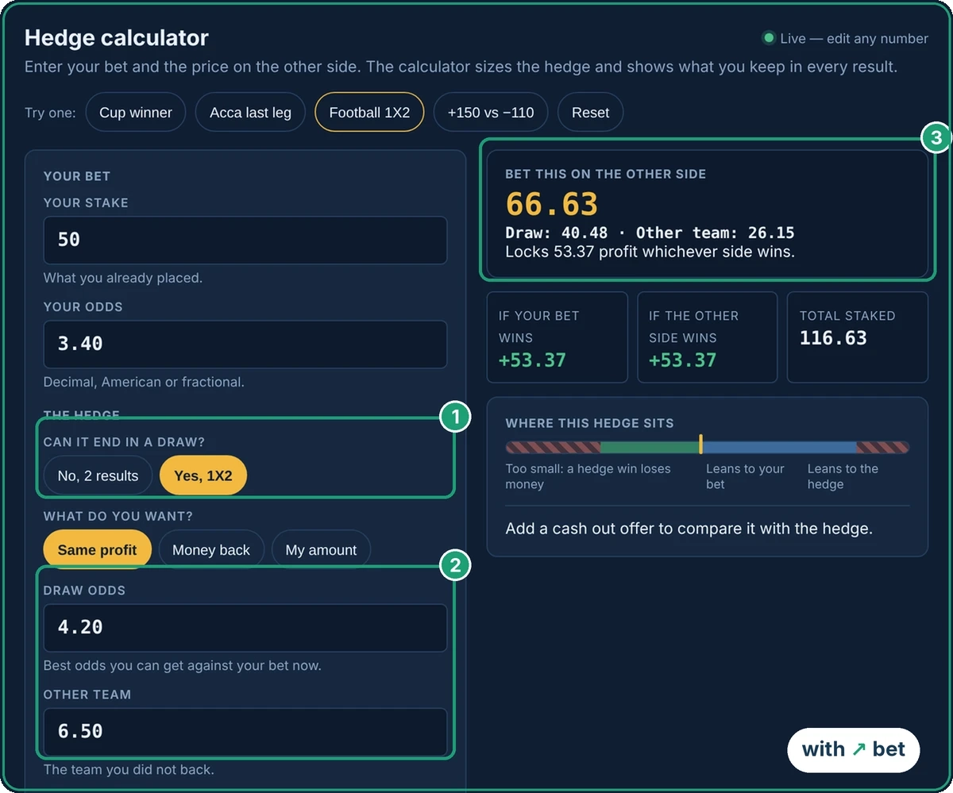Click the arrow icon in with bet logo
This screenshot has height=793, width=953.
858,749
